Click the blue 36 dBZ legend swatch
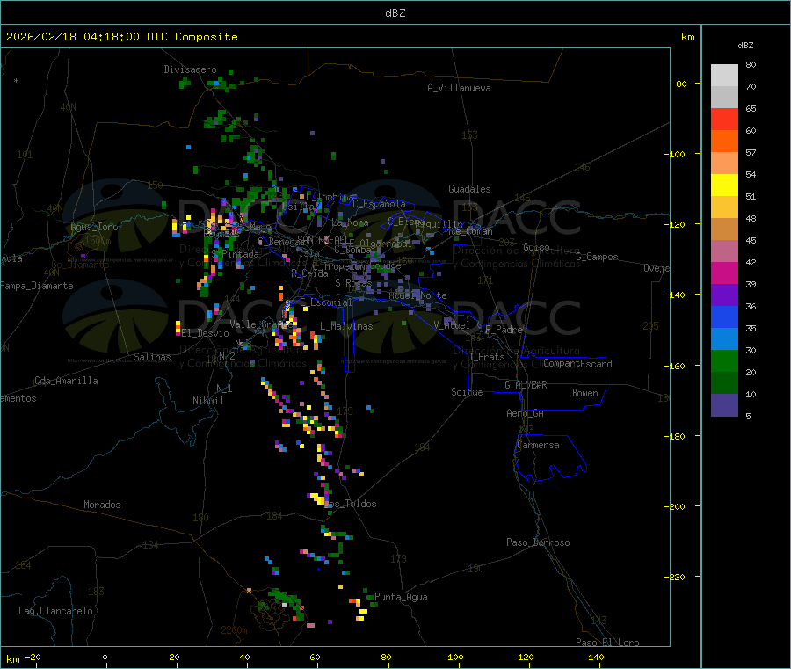This screenshot has height=669, width=791. 724,316
